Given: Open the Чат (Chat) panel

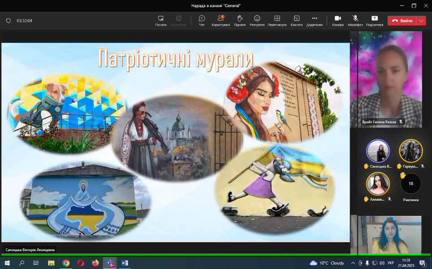Looking at the screenshot, I should click(x=202, y=21).
